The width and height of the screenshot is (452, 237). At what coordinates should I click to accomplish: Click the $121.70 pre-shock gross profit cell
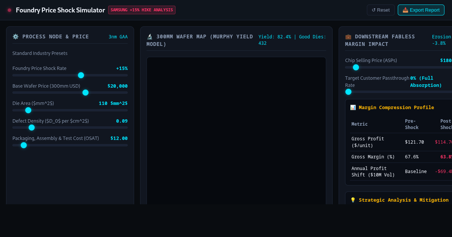[414, 142]
